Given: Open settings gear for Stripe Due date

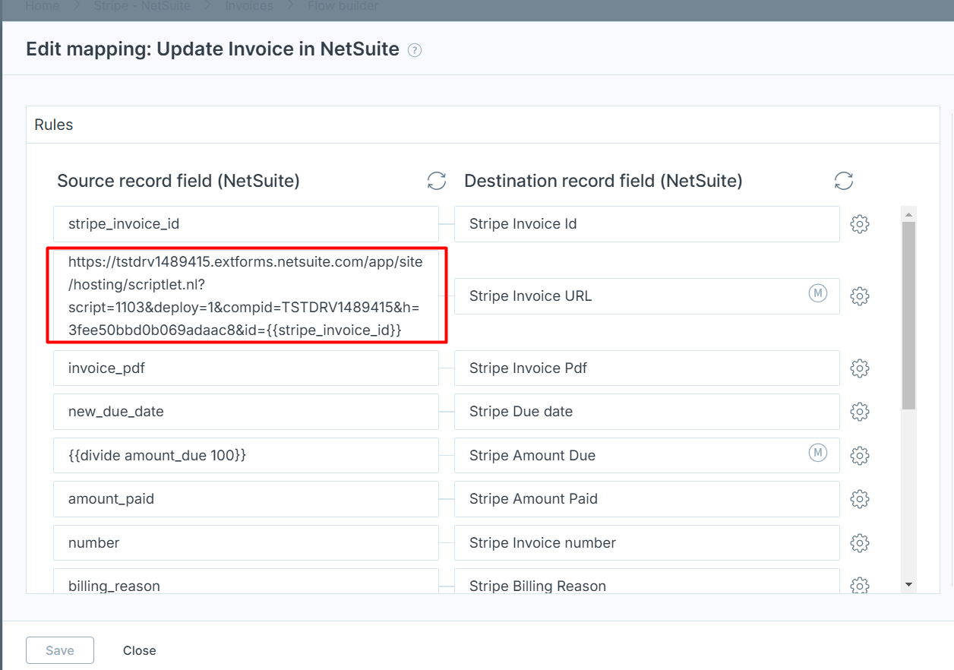Looking at the screenshot, I should click(860, 412).
